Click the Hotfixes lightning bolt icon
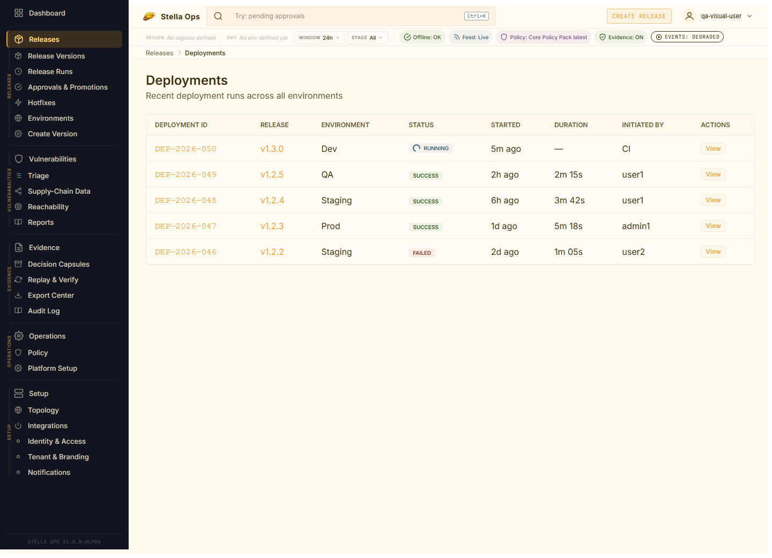 18,102
